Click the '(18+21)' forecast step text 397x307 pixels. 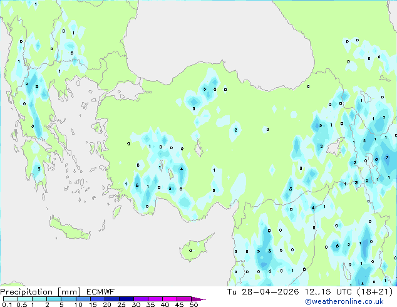[374, 292]
